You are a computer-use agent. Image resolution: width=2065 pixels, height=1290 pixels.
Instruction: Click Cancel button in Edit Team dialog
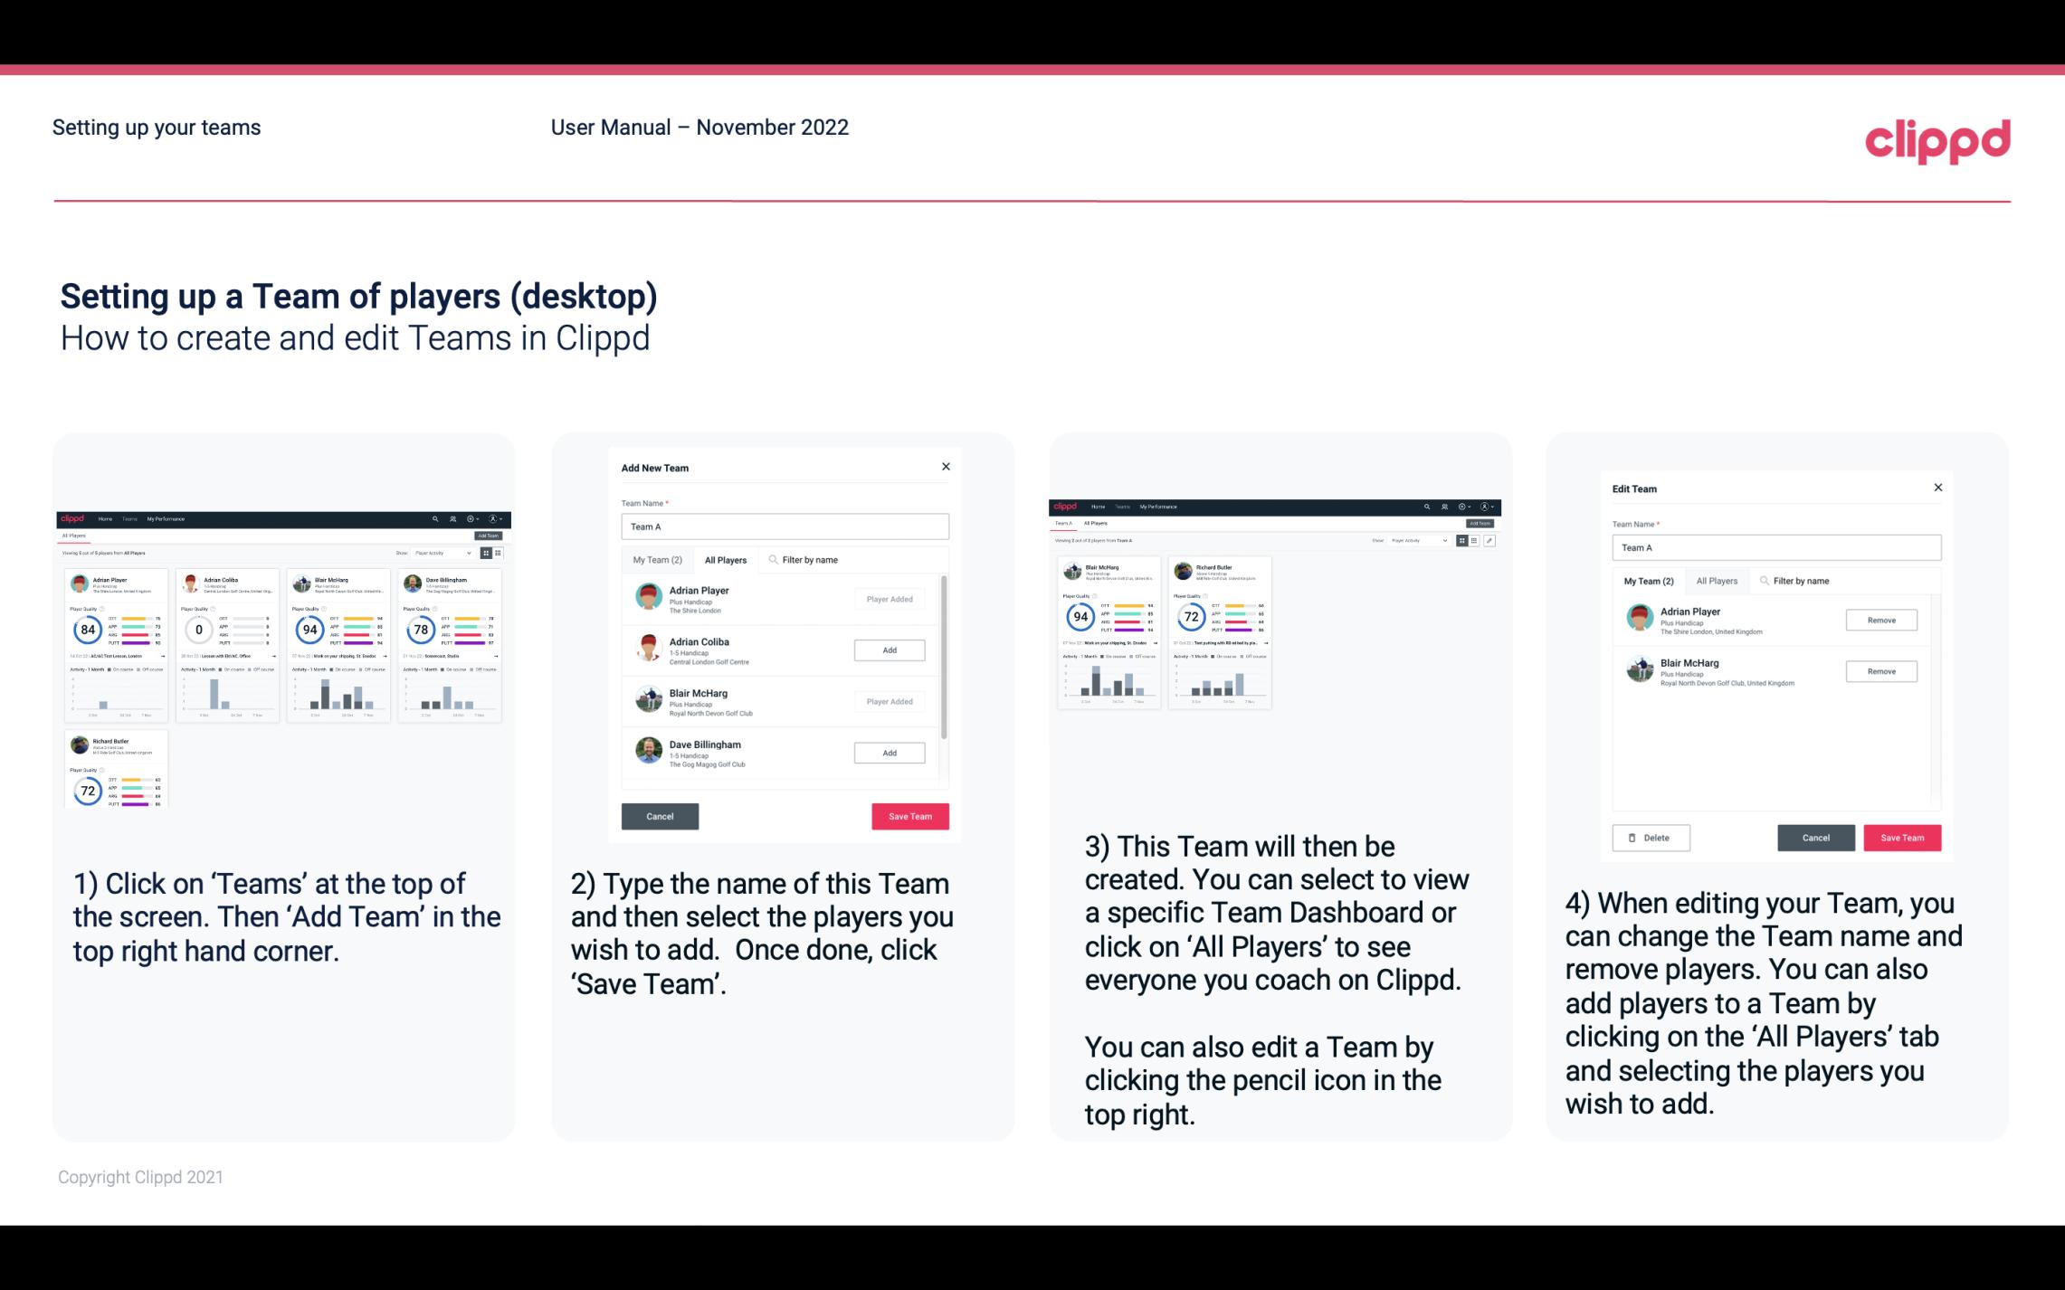coord(1815,837)
